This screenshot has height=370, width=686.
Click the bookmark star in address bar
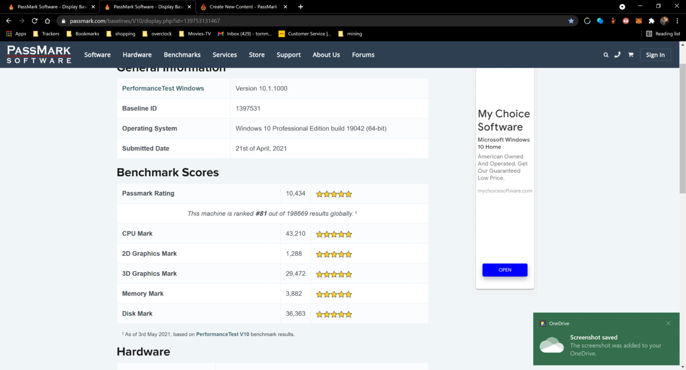[x=571, y=21]
